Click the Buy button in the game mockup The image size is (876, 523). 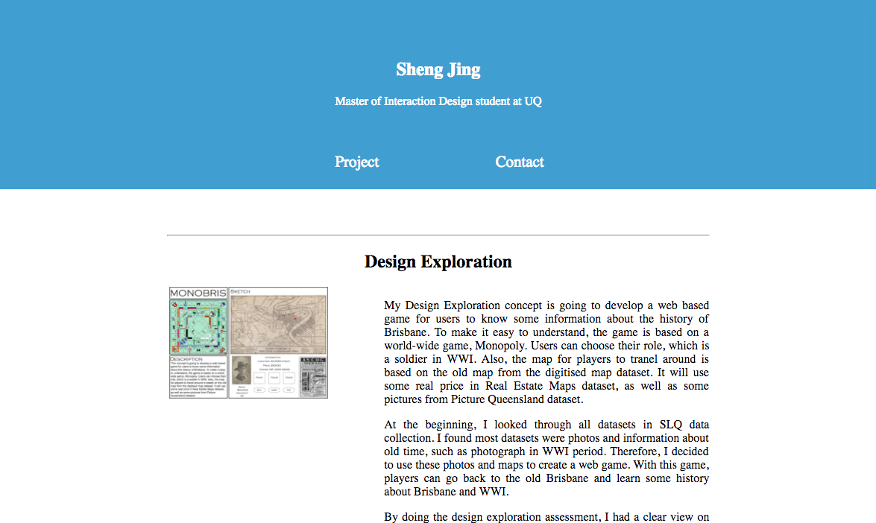(x=259, y=390)
